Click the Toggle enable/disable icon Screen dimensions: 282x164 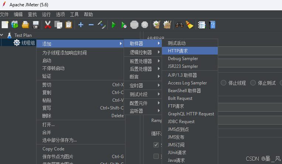click(x=102, y=25)
